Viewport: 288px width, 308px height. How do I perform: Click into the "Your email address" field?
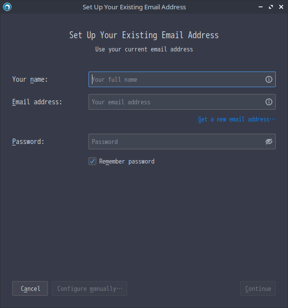182,102
